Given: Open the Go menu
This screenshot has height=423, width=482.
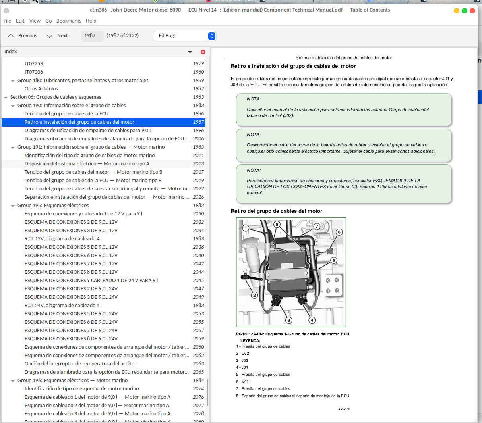Looking at the screenshot, I should (x=48, y=21).
